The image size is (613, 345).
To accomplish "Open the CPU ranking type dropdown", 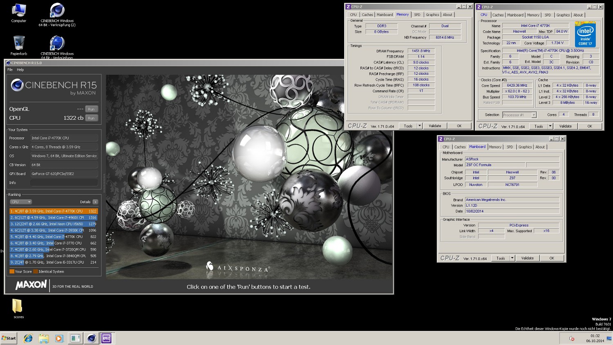I will click(x=21, y=202).
